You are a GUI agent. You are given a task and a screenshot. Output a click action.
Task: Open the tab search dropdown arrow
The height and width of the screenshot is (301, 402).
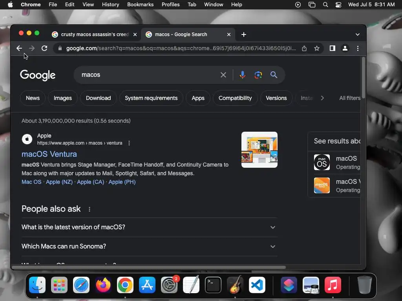[x=357, y=34]
